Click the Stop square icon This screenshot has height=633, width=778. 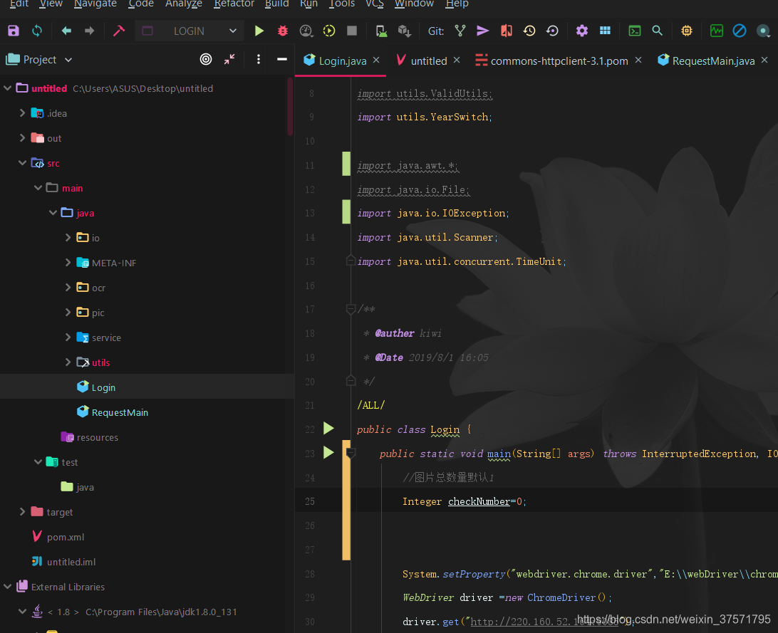(x=352, y=31)
